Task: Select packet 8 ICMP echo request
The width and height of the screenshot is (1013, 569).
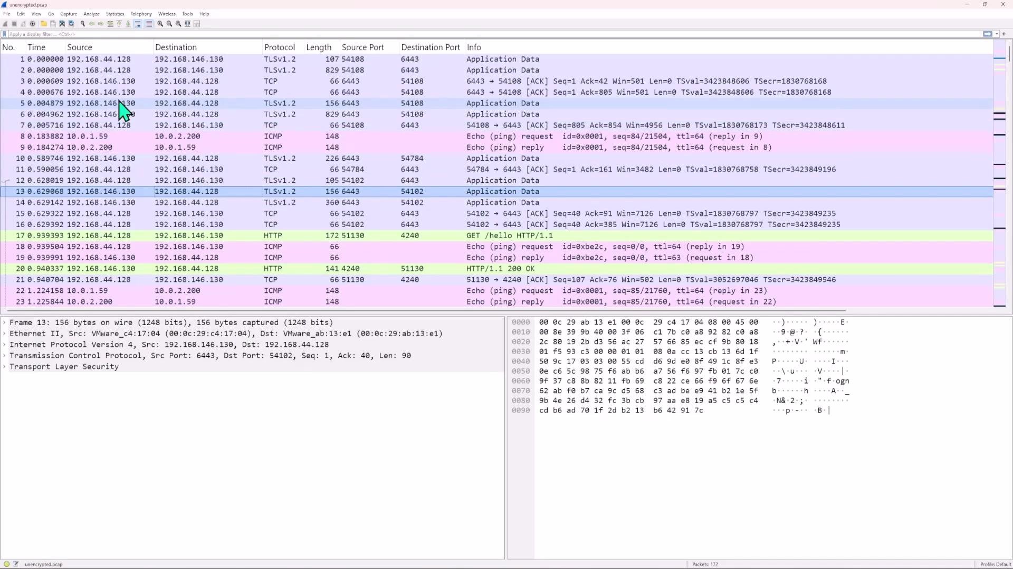Action: click(496, 136)
